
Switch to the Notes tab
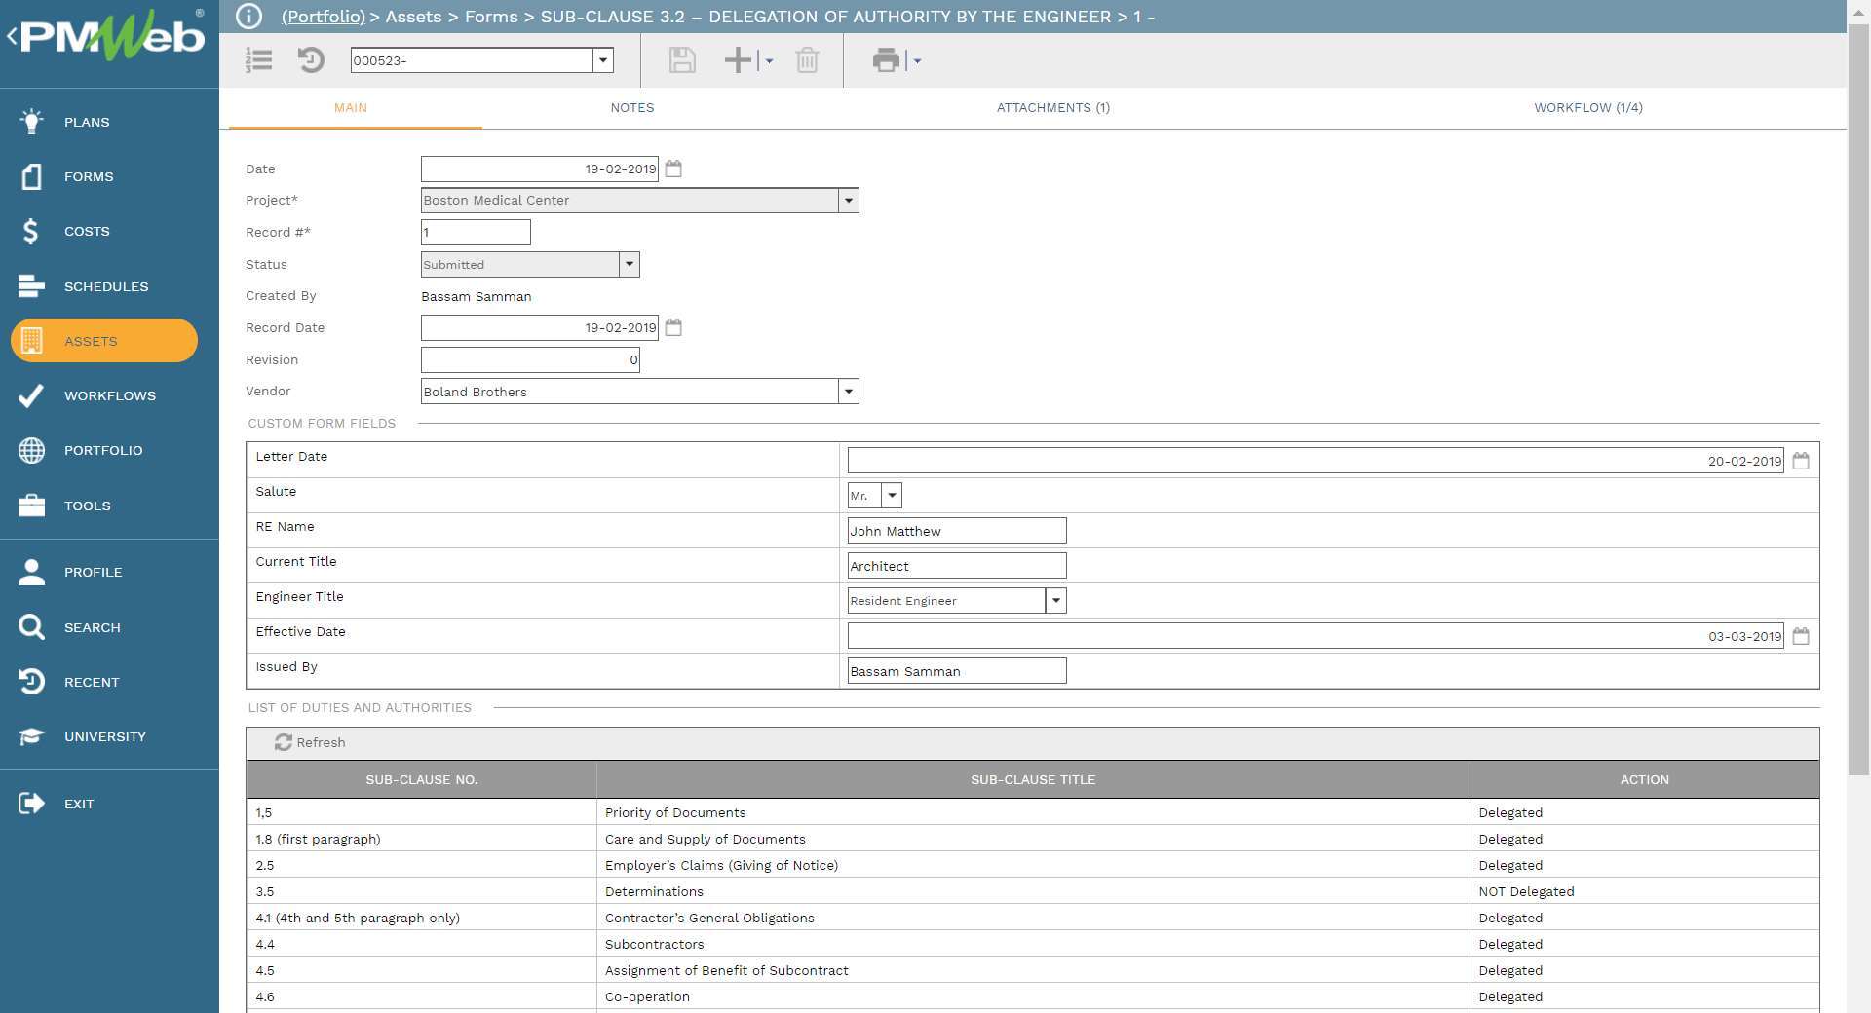click(x=632, y=108)
